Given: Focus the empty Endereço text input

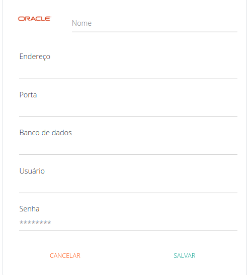Looking at the screenshot, I should [x=128, y=71].
